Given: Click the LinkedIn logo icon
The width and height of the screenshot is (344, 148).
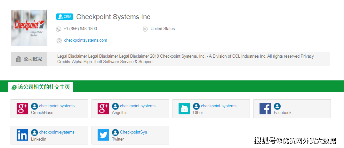Looking at the screenshot, I should click(22, 135).
